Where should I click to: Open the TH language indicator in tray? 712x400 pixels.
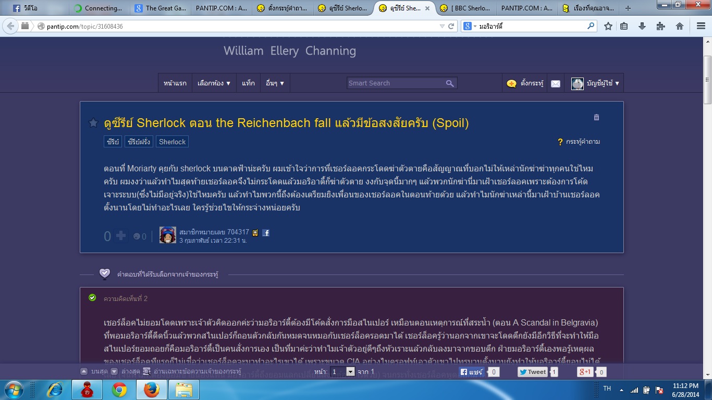point(607,389)
